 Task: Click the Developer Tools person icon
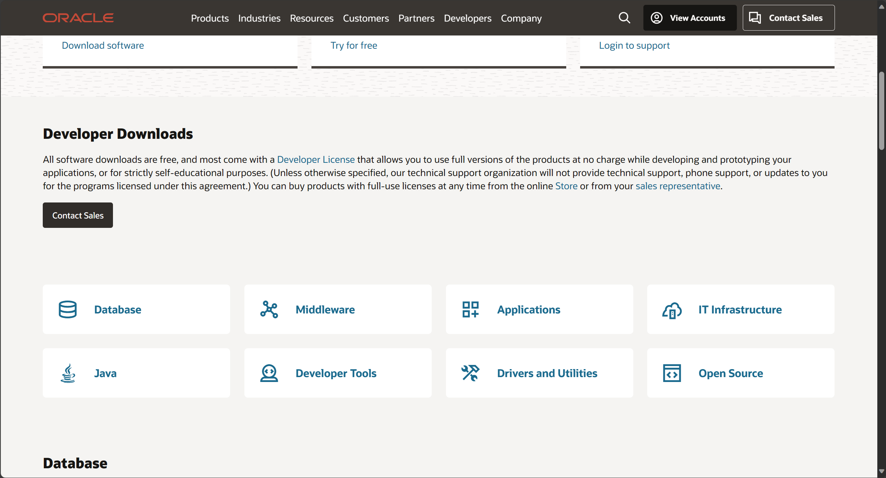point(269,373)
